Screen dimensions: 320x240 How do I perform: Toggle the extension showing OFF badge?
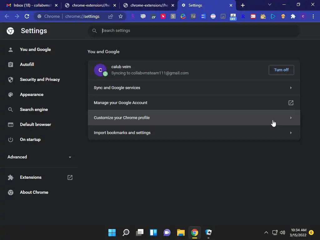pyautogui.click(x=233, y=17)
